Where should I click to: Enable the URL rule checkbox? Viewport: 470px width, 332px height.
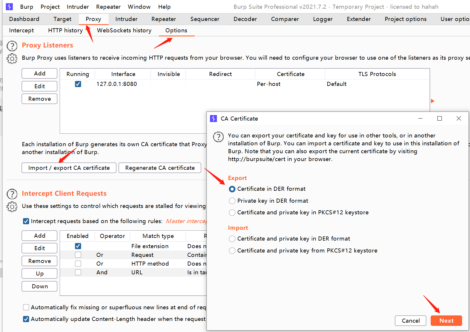78,272
